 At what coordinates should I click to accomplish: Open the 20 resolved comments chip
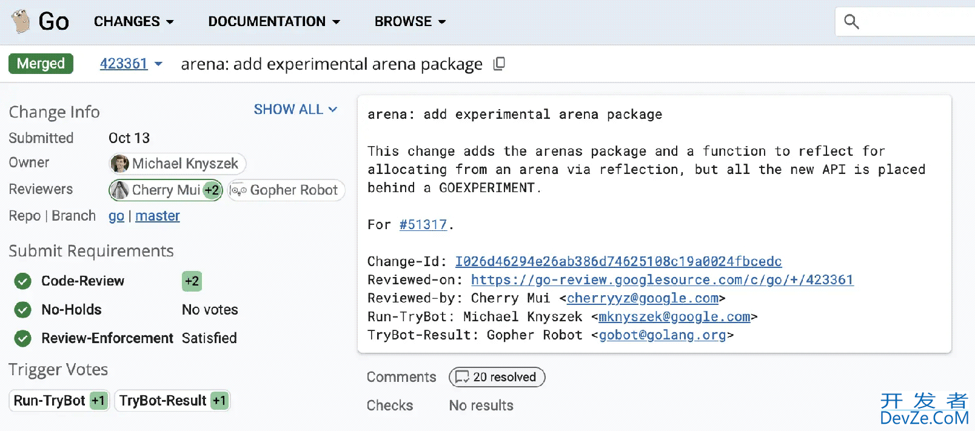(497, 377)
